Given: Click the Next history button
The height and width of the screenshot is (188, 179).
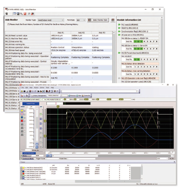Looking at the screenshot, I should click(x=79, y=96).
